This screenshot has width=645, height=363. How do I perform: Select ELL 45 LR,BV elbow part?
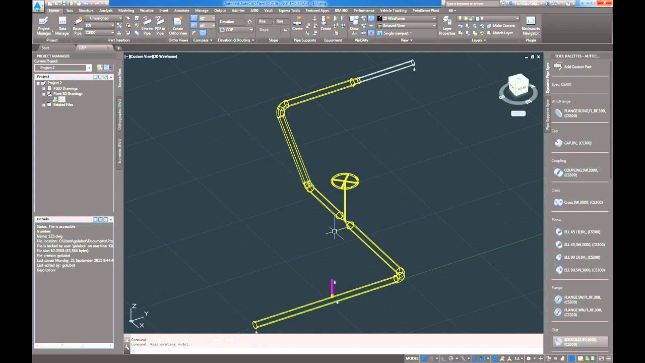pos(577,232)
